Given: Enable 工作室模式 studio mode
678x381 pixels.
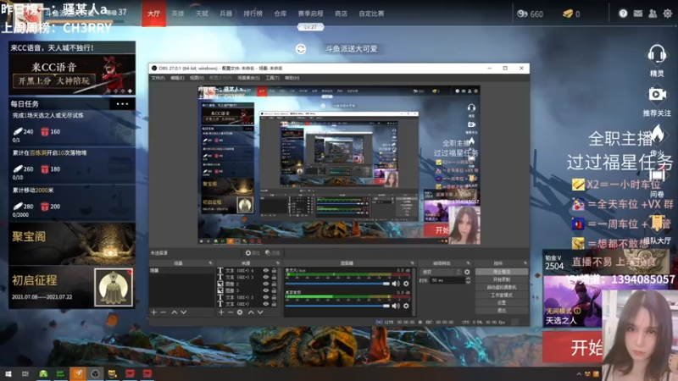Looking at the screenshot, I should click(x=502, y=295).
